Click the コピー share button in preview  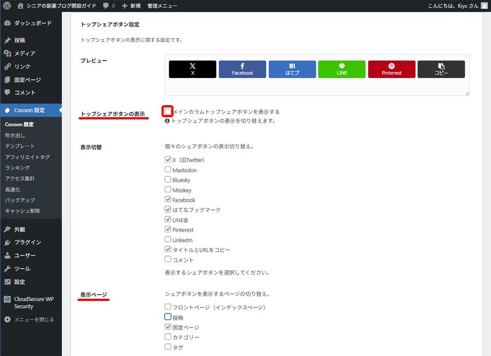pyautogui.click(x=441, y=69)
